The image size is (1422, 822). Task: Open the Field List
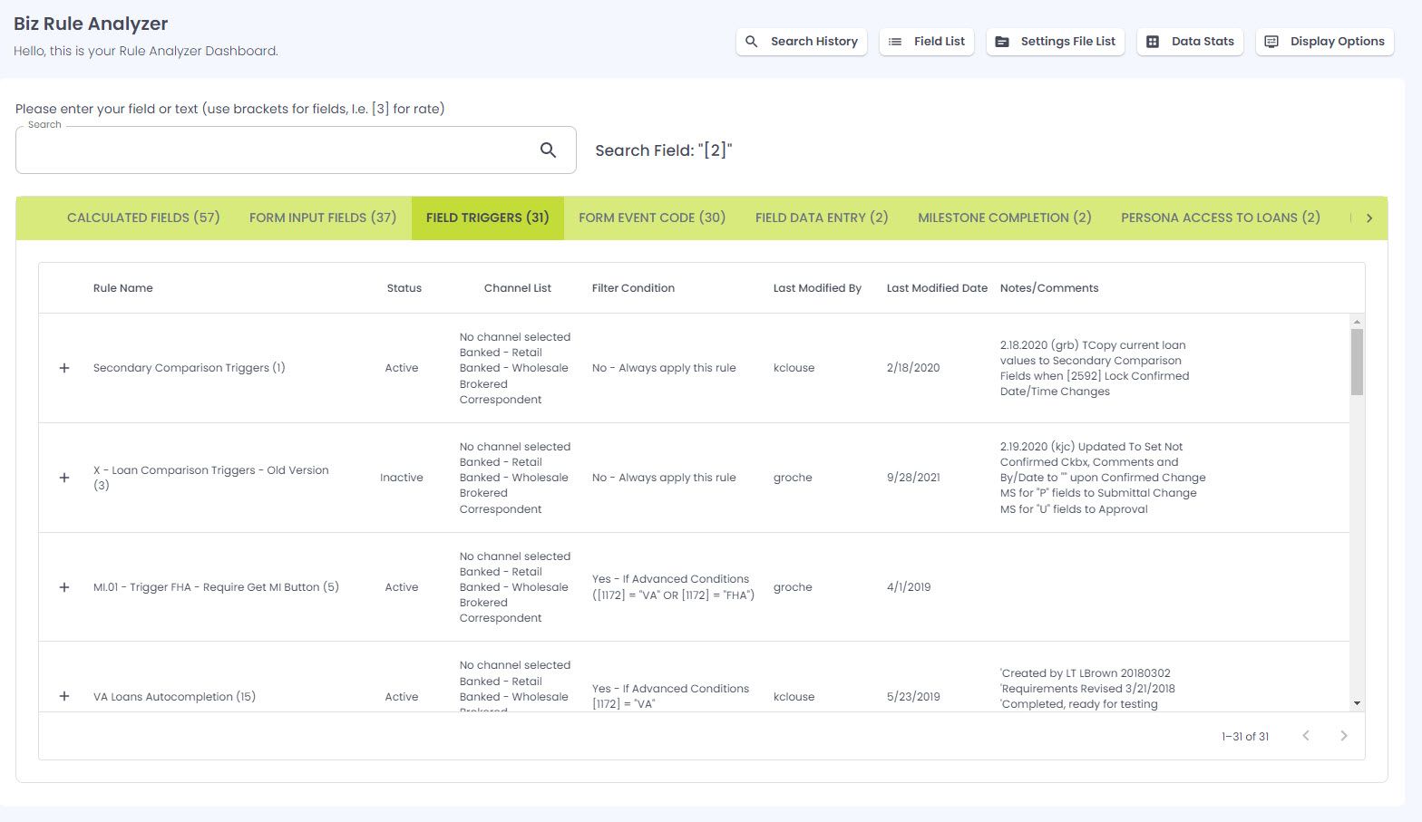coord(927,42)
